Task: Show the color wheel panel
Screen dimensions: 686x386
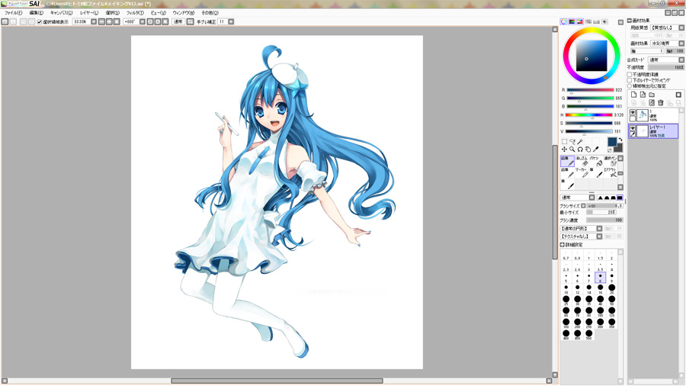Action: click(563, 21)
